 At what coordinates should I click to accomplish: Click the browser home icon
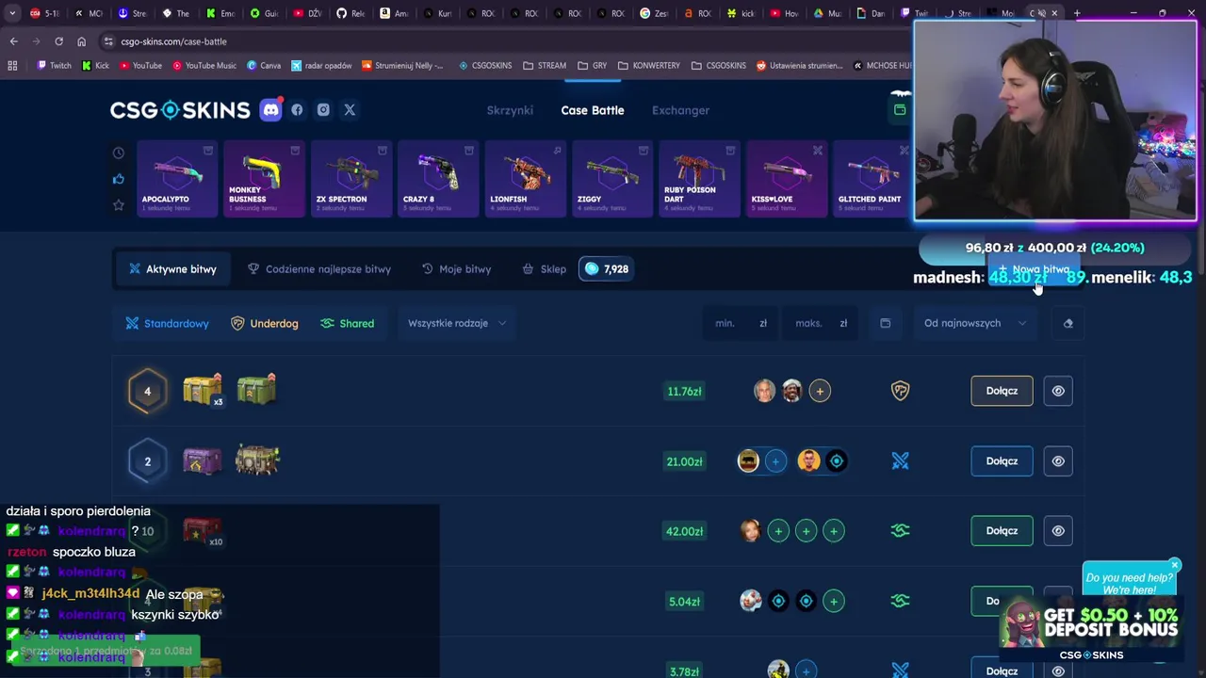(x=81, y=41)
